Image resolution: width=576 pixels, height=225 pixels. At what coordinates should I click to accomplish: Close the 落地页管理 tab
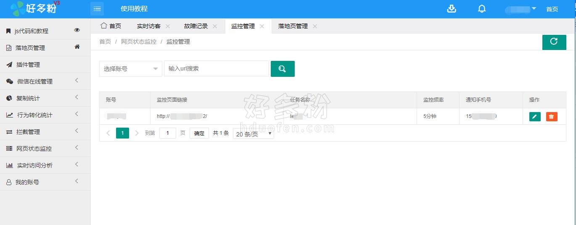[x=314, y=26]
